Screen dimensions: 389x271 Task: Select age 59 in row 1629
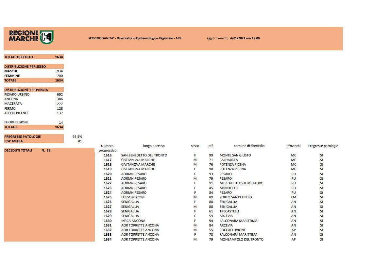click(211, 216)
